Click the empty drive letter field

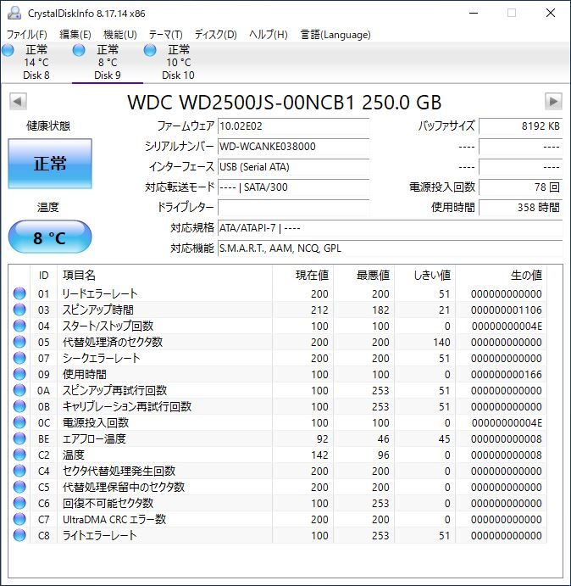[293, 208]
